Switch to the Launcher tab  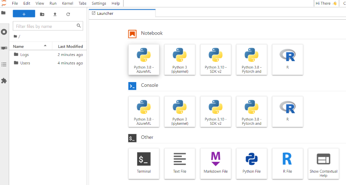coord(105,14)
